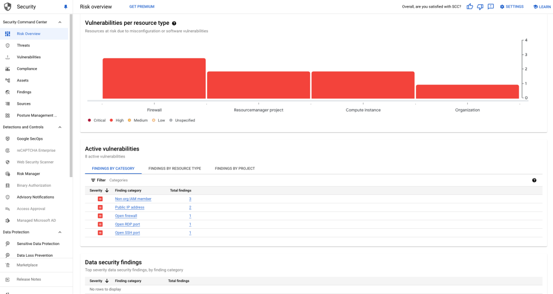Click the reCAPTCHA Enterprise icon
Viewport: 553px width, 294px height.
pos(8,151)
